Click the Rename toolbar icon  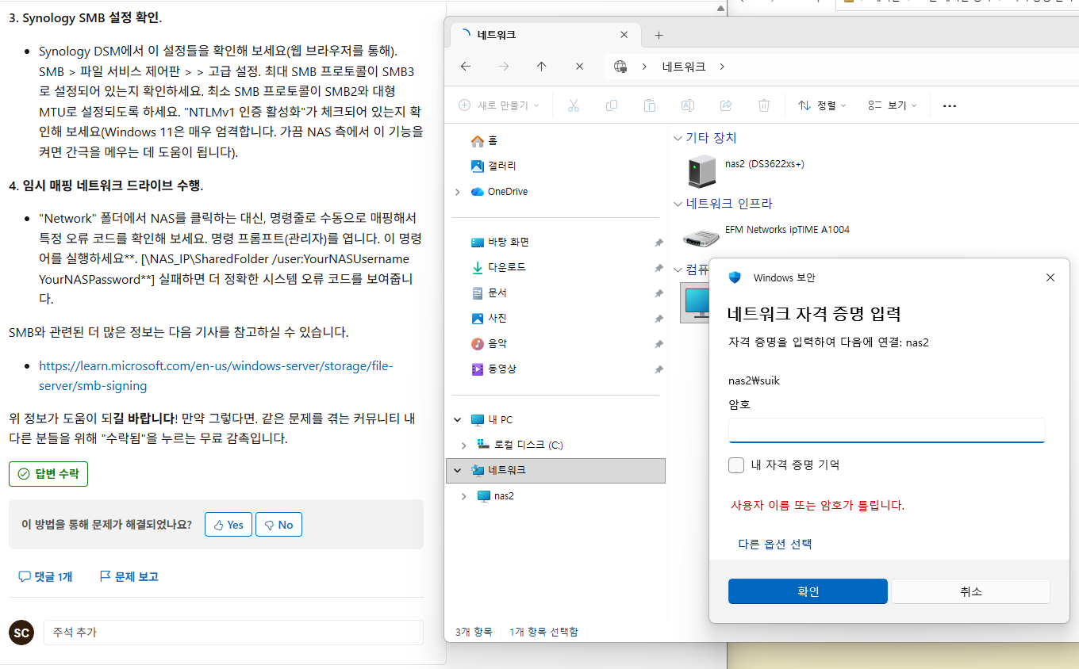tap(688, 105)
